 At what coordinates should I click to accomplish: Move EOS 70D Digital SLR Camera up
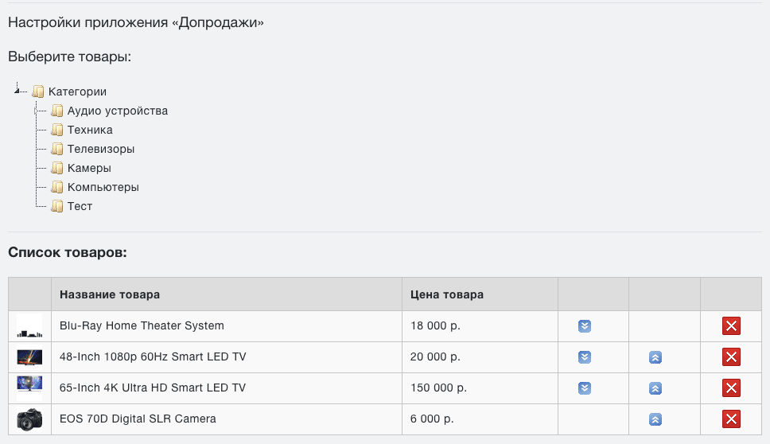655,419
